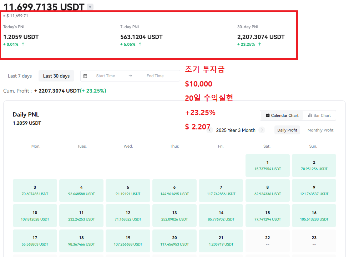Click the ≈ $ 11,699.71 fiat estimate
Viewport: 349px width, 257px height.
tap(16, 16)
